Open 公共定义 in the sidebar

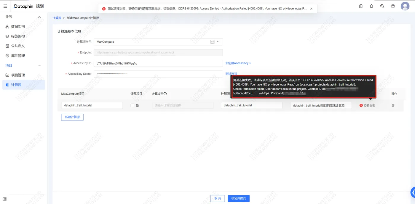pos(24,46)
